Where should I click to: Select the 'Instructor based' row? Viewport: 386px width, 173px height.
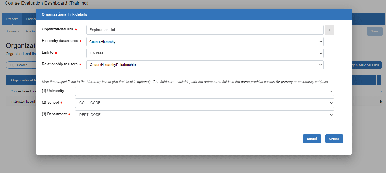pos(21,102)
